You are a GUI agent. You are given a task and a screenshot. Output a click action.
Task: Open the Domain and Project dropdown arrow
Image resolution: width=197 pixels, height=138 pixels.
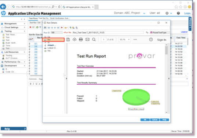144,13
